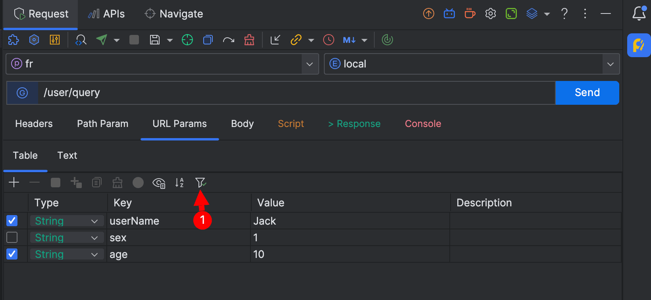Open the Body tab
Screen dimensions: 651x300
(242, 124)
